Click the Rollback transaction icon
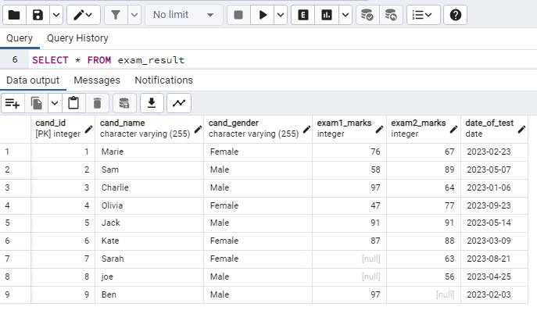537x314 pixels. [391, 15]
